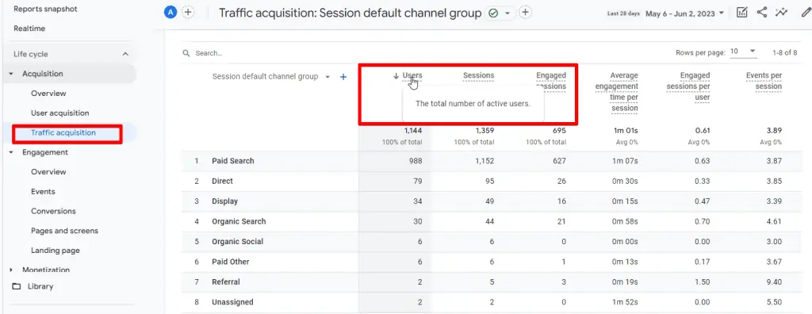Viewport: 812px width, 314px height.
Task: Open the Insights sparkline icon
Action: [x=780, y=13]
